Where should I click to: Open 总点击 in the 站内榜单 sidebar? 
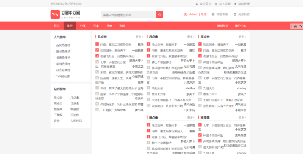[x=58, y=98]
